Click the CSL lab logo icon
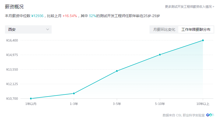Viewport: 219px width, 120px height. (210, 115)
